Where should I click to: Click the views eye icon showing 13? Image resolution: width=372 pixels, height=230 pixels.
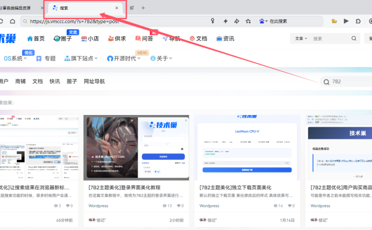pyautogui.click(x=164, y=206)
